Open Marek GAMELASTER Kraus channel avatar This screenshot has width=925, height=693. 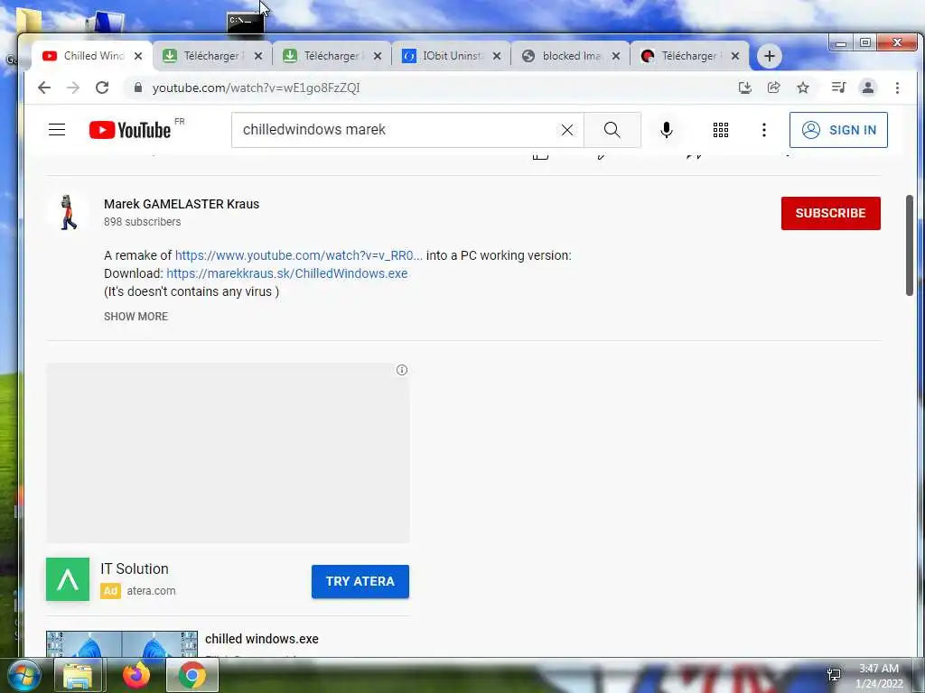point(69,212)
